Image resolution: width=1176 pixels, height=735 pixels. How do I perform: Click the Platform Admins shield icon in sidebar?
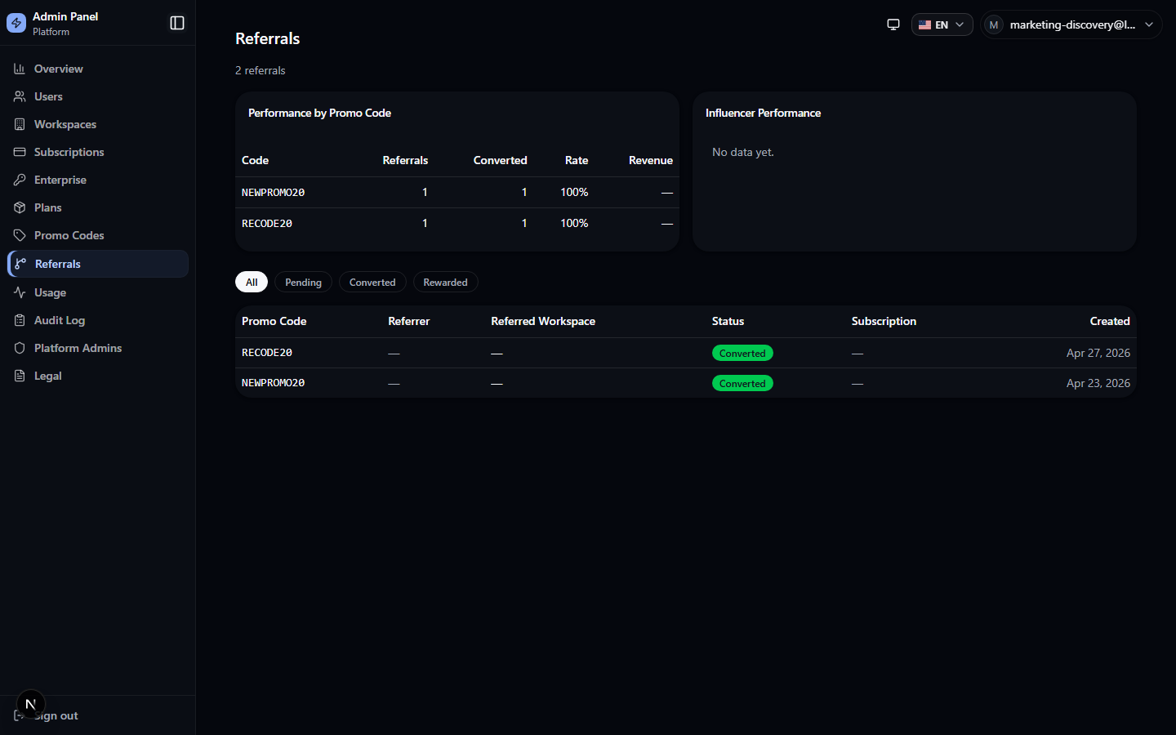tap(20, 348)
